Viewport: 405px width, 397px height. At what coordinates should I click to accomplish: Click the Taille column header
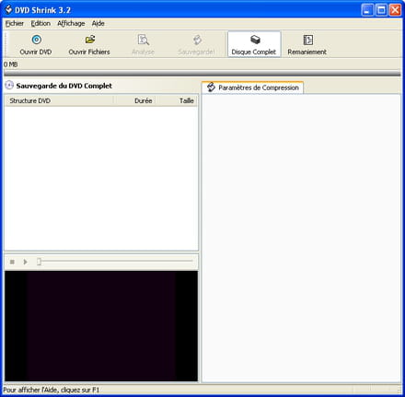pos(177,100)
